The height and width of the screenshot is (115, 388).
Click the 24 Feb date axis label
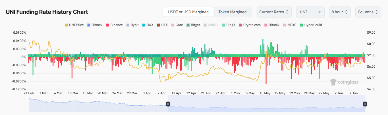click(x=29, y=93)
